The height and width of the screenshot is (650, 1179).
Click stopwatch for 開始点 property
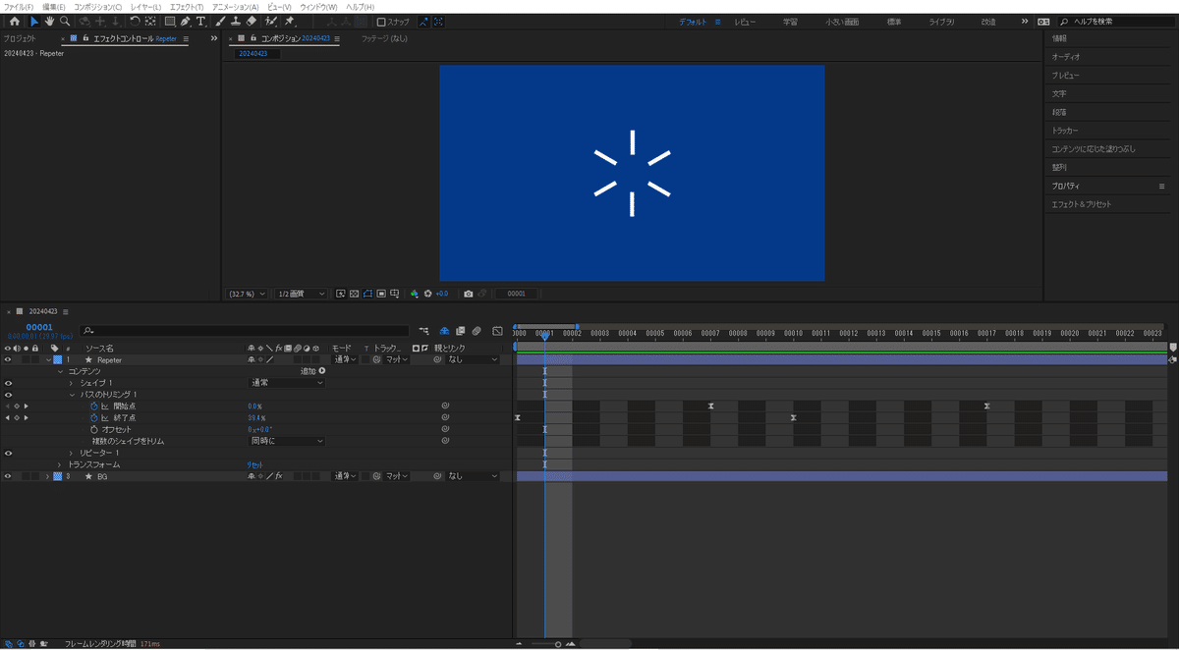coord(94,406)
